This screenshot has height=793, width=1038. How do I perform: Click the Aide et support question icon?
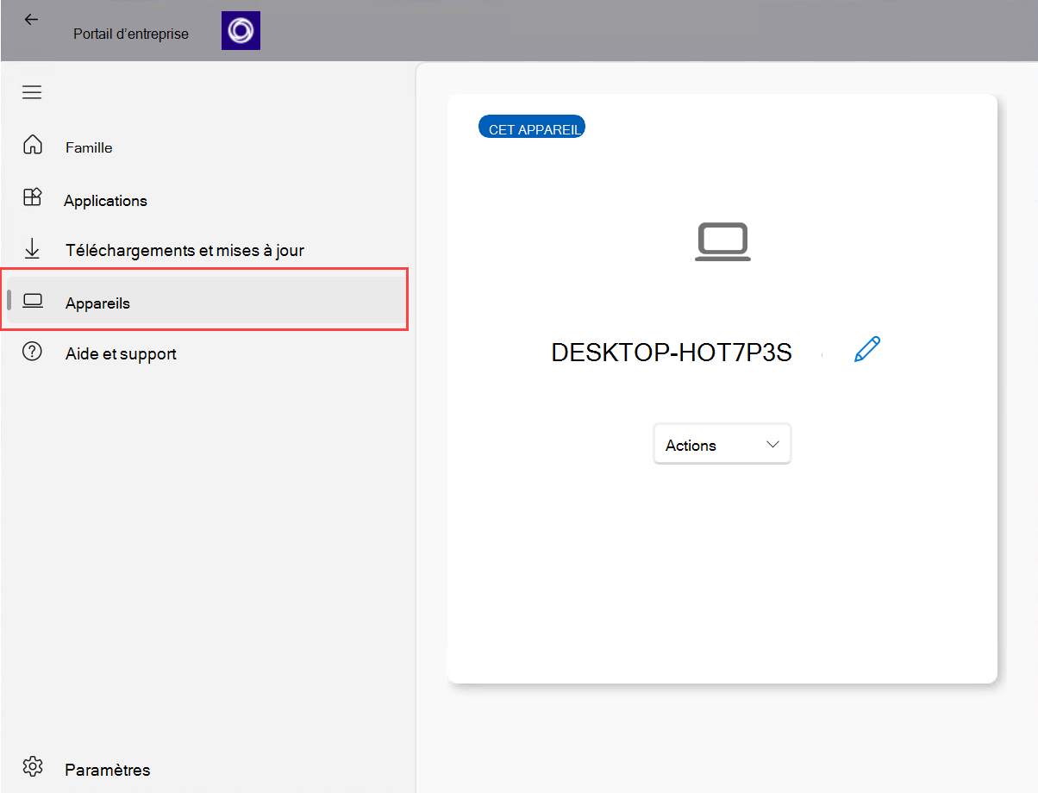(x=32, y=351)
